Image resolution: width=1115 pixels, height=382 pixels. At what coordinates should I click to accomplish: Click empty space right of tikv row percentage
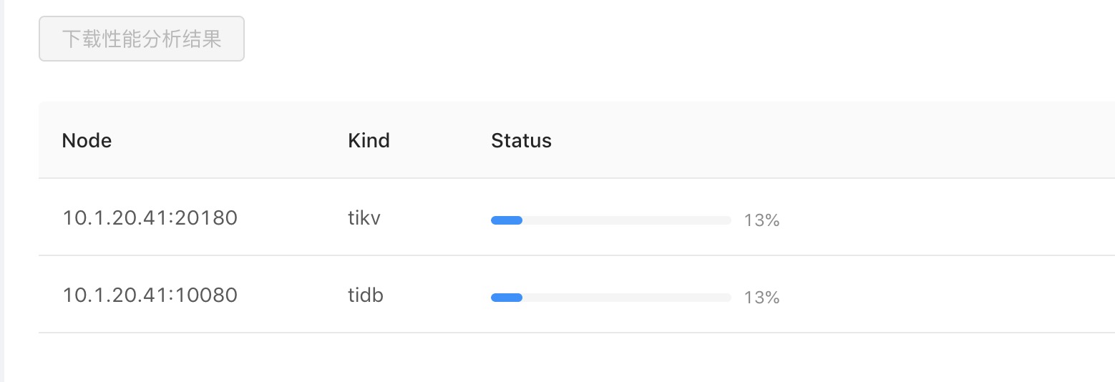pos(930,217)
